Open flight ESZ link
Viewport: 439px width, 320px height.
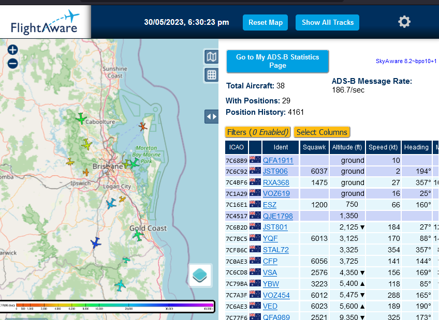point(270,205)
